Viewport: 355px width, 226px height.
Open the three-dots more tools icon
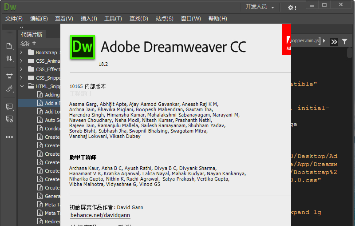pyautogui.click(x=9, y=137)
